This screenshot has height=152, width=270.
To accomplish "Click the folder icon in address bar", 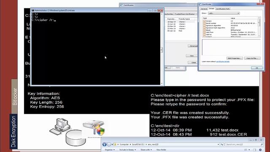I will [x=115, y=144].
